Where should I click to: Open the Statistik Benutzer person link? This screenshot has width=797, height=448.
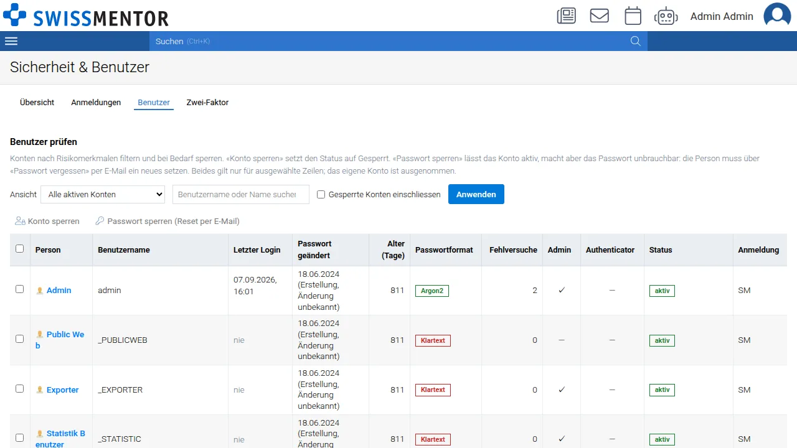pos(60,439)
